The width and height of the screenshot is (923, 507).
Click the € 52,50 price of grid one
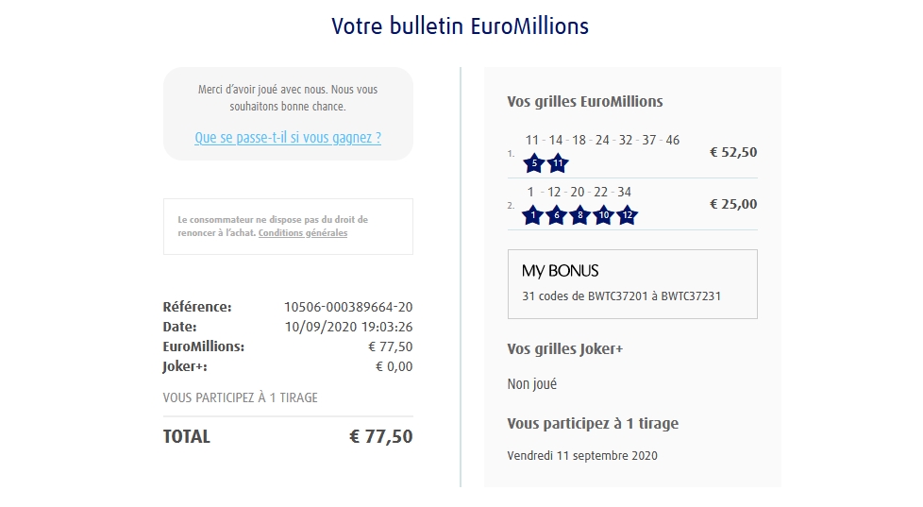coord(733,152)
